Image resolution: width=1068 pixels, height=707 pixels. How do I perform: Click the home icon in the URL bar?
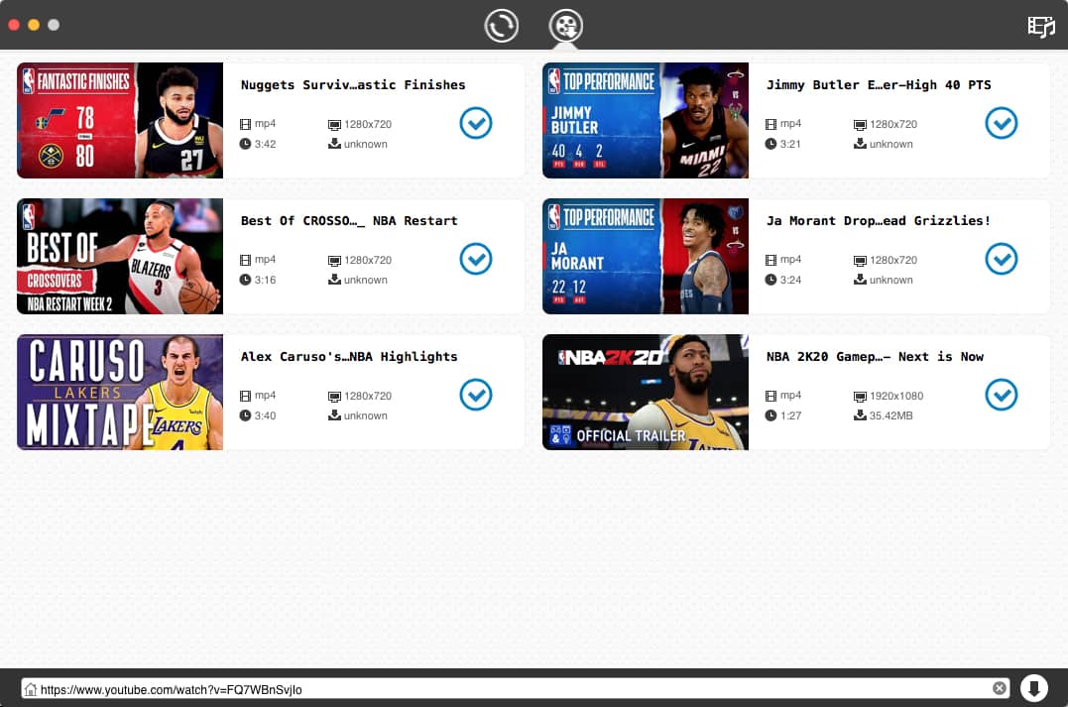click(x=31, y=689)
